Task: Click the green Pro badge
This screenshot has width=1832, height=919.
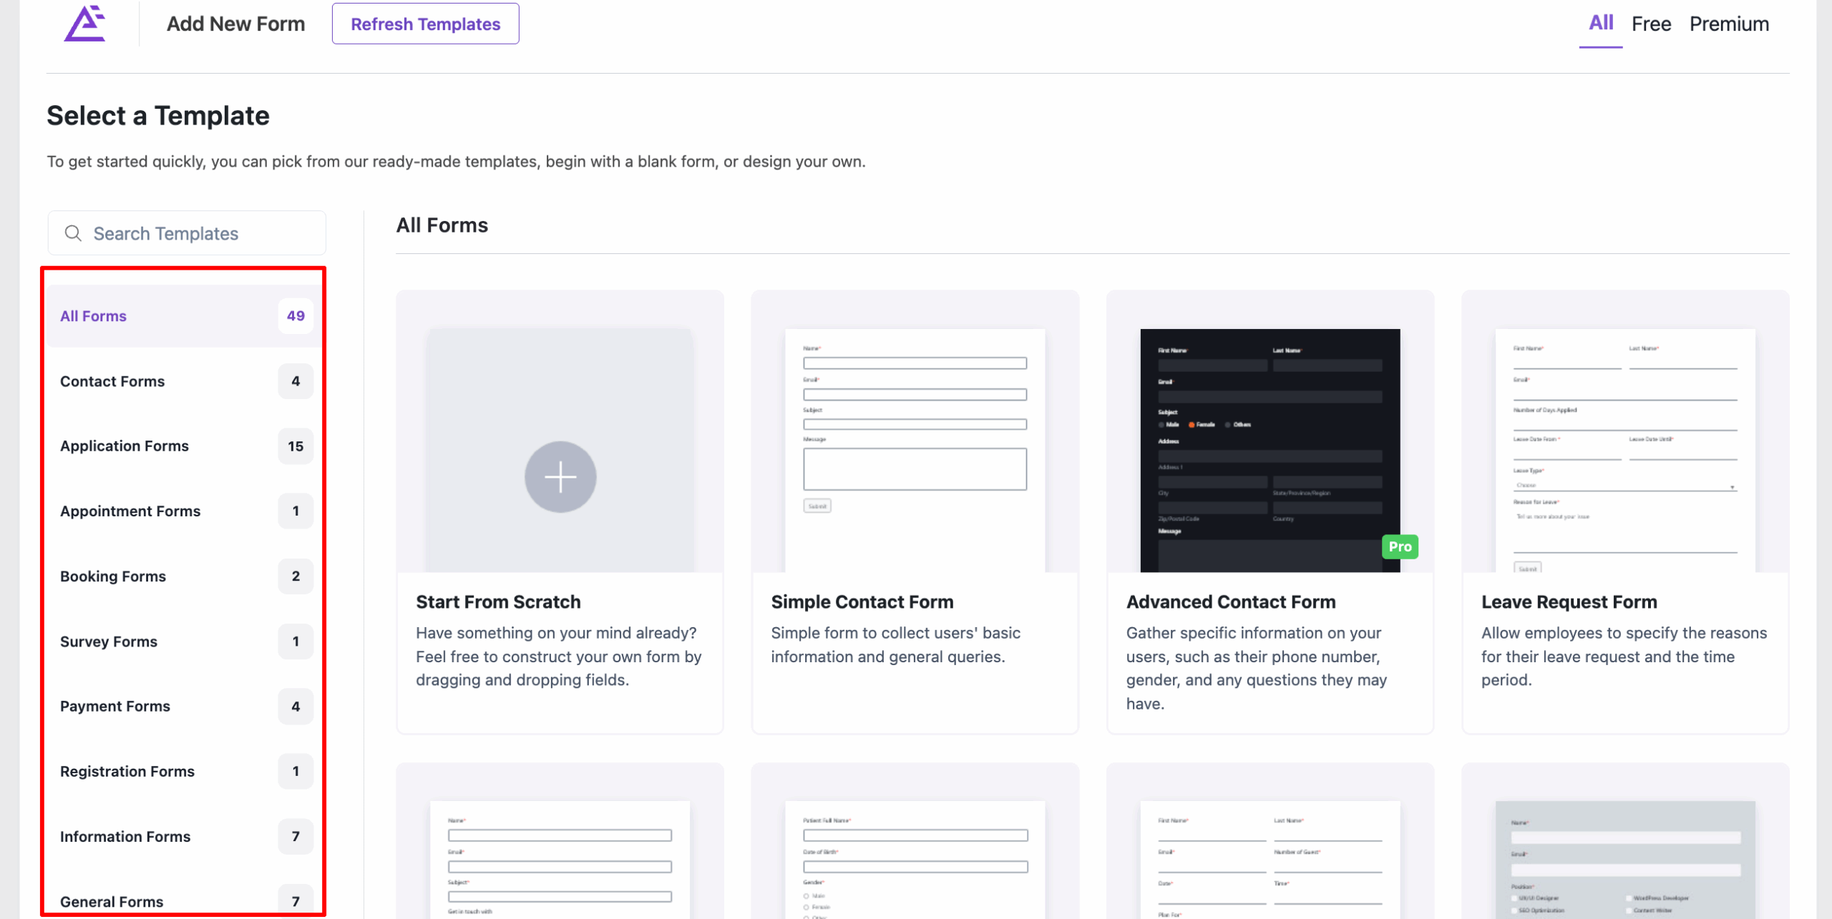Action: (1399, 547)
